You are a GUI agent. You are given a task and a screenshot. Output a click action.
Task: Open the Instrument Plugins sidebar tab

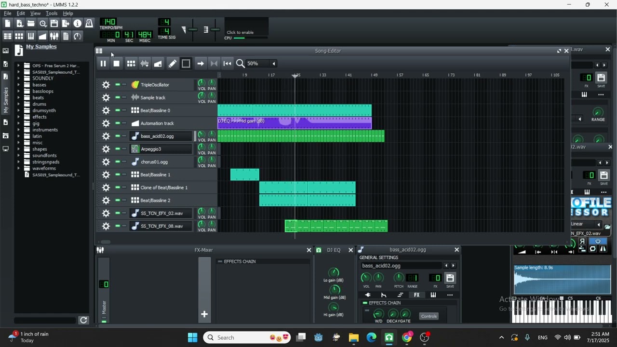pyautogui.click(x=5, y=51)
